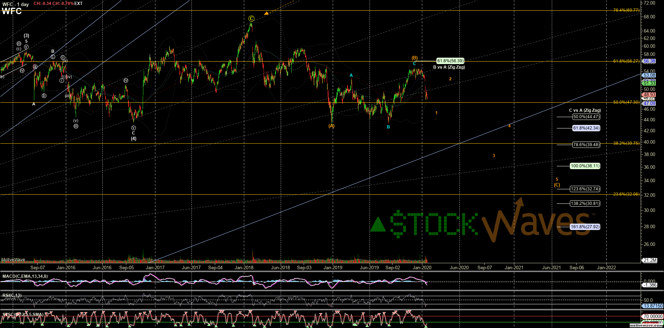
Task: Click the 'C vs A (Zig Zag)' label
Action: click(x=585, y=110)
